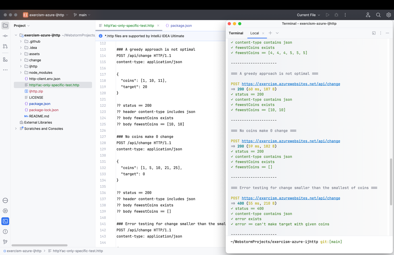Expand Scratches and Consoles
This screenshot has width=394, height=255.
pyautogui.click(x=16, y=129)
